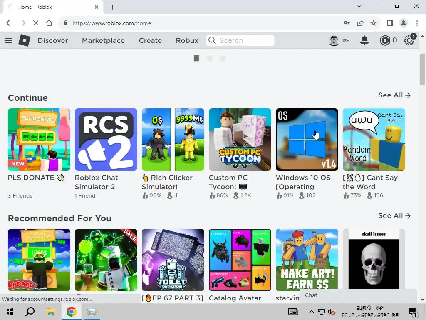This screenshot has width=426, height=320.
Task: Open the hamburger navigation menu
Action: point(8,40)
